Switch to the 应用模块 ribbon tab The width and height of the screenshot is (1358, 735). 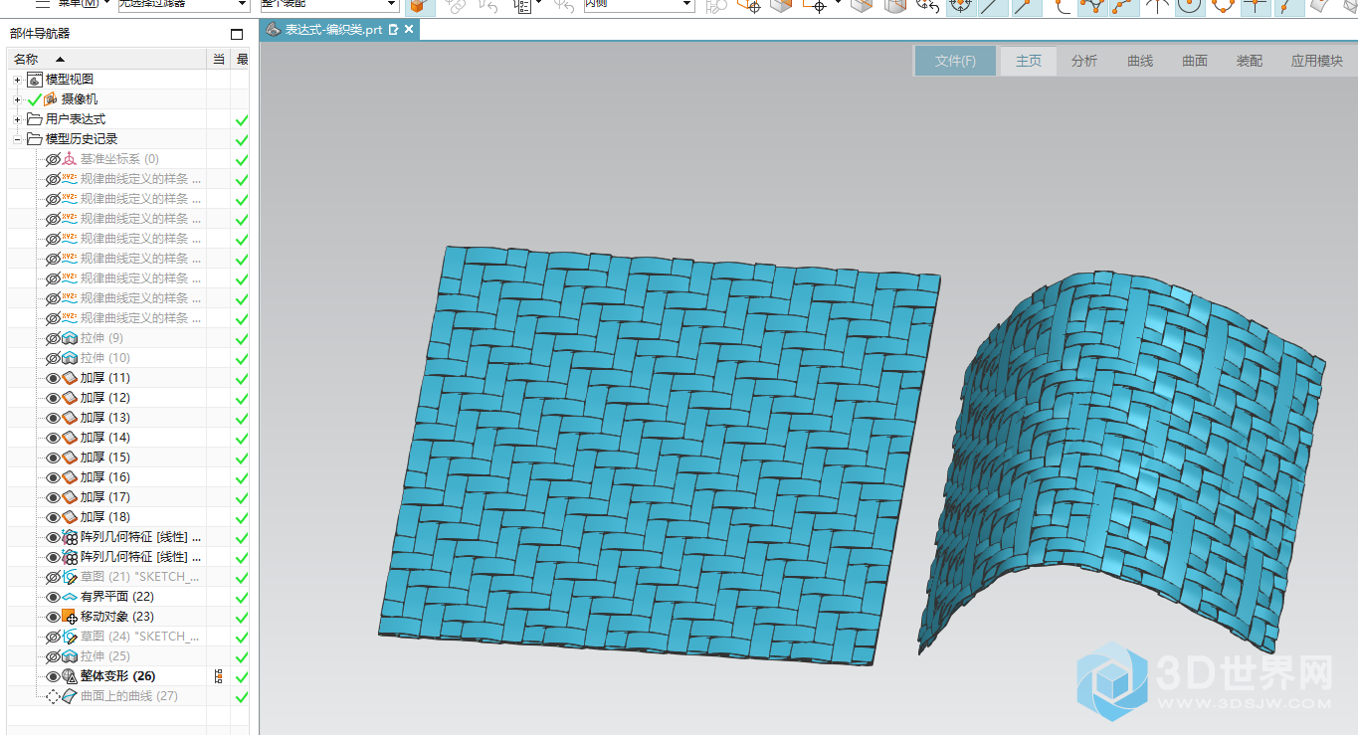click(x=1317, y=61)
